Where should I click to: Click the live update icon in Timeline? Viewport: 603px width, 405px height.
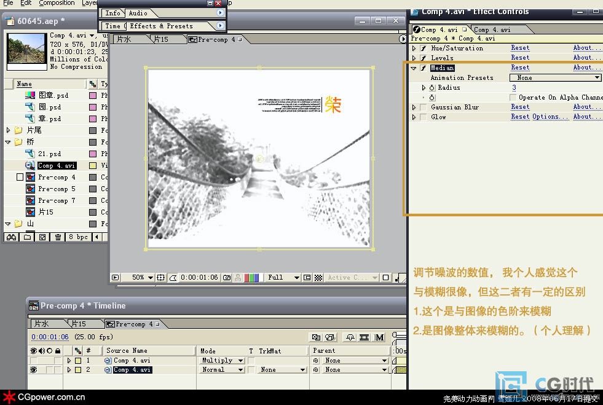coord(316,337)
